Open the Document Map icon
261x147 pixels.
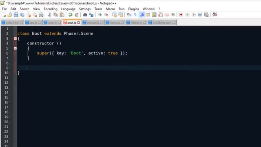pos(154,15)
